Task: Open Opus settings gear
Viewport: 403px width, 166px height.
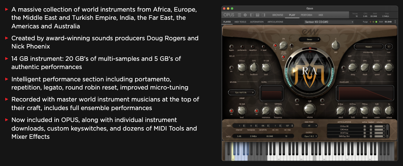Action: coord(245,15)
